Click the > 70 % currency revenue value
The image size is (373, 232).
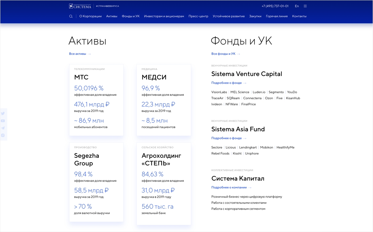[83, 207]
